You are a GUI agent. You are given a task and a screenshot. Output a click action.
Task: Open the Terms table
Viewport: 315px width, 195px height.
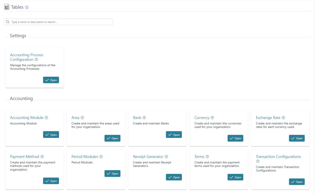[x=235, y=177]
